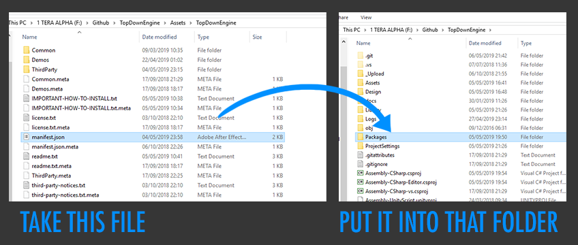Navigate to 1 TERA ALPHA (F:) in left breadcrumb
This screenshot has height=245, width=578.
point(59,23)
